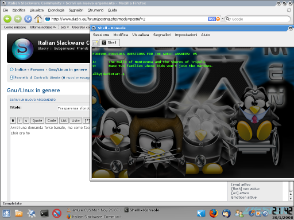Open Sessione menu in Konsole

tap(101, 35)
